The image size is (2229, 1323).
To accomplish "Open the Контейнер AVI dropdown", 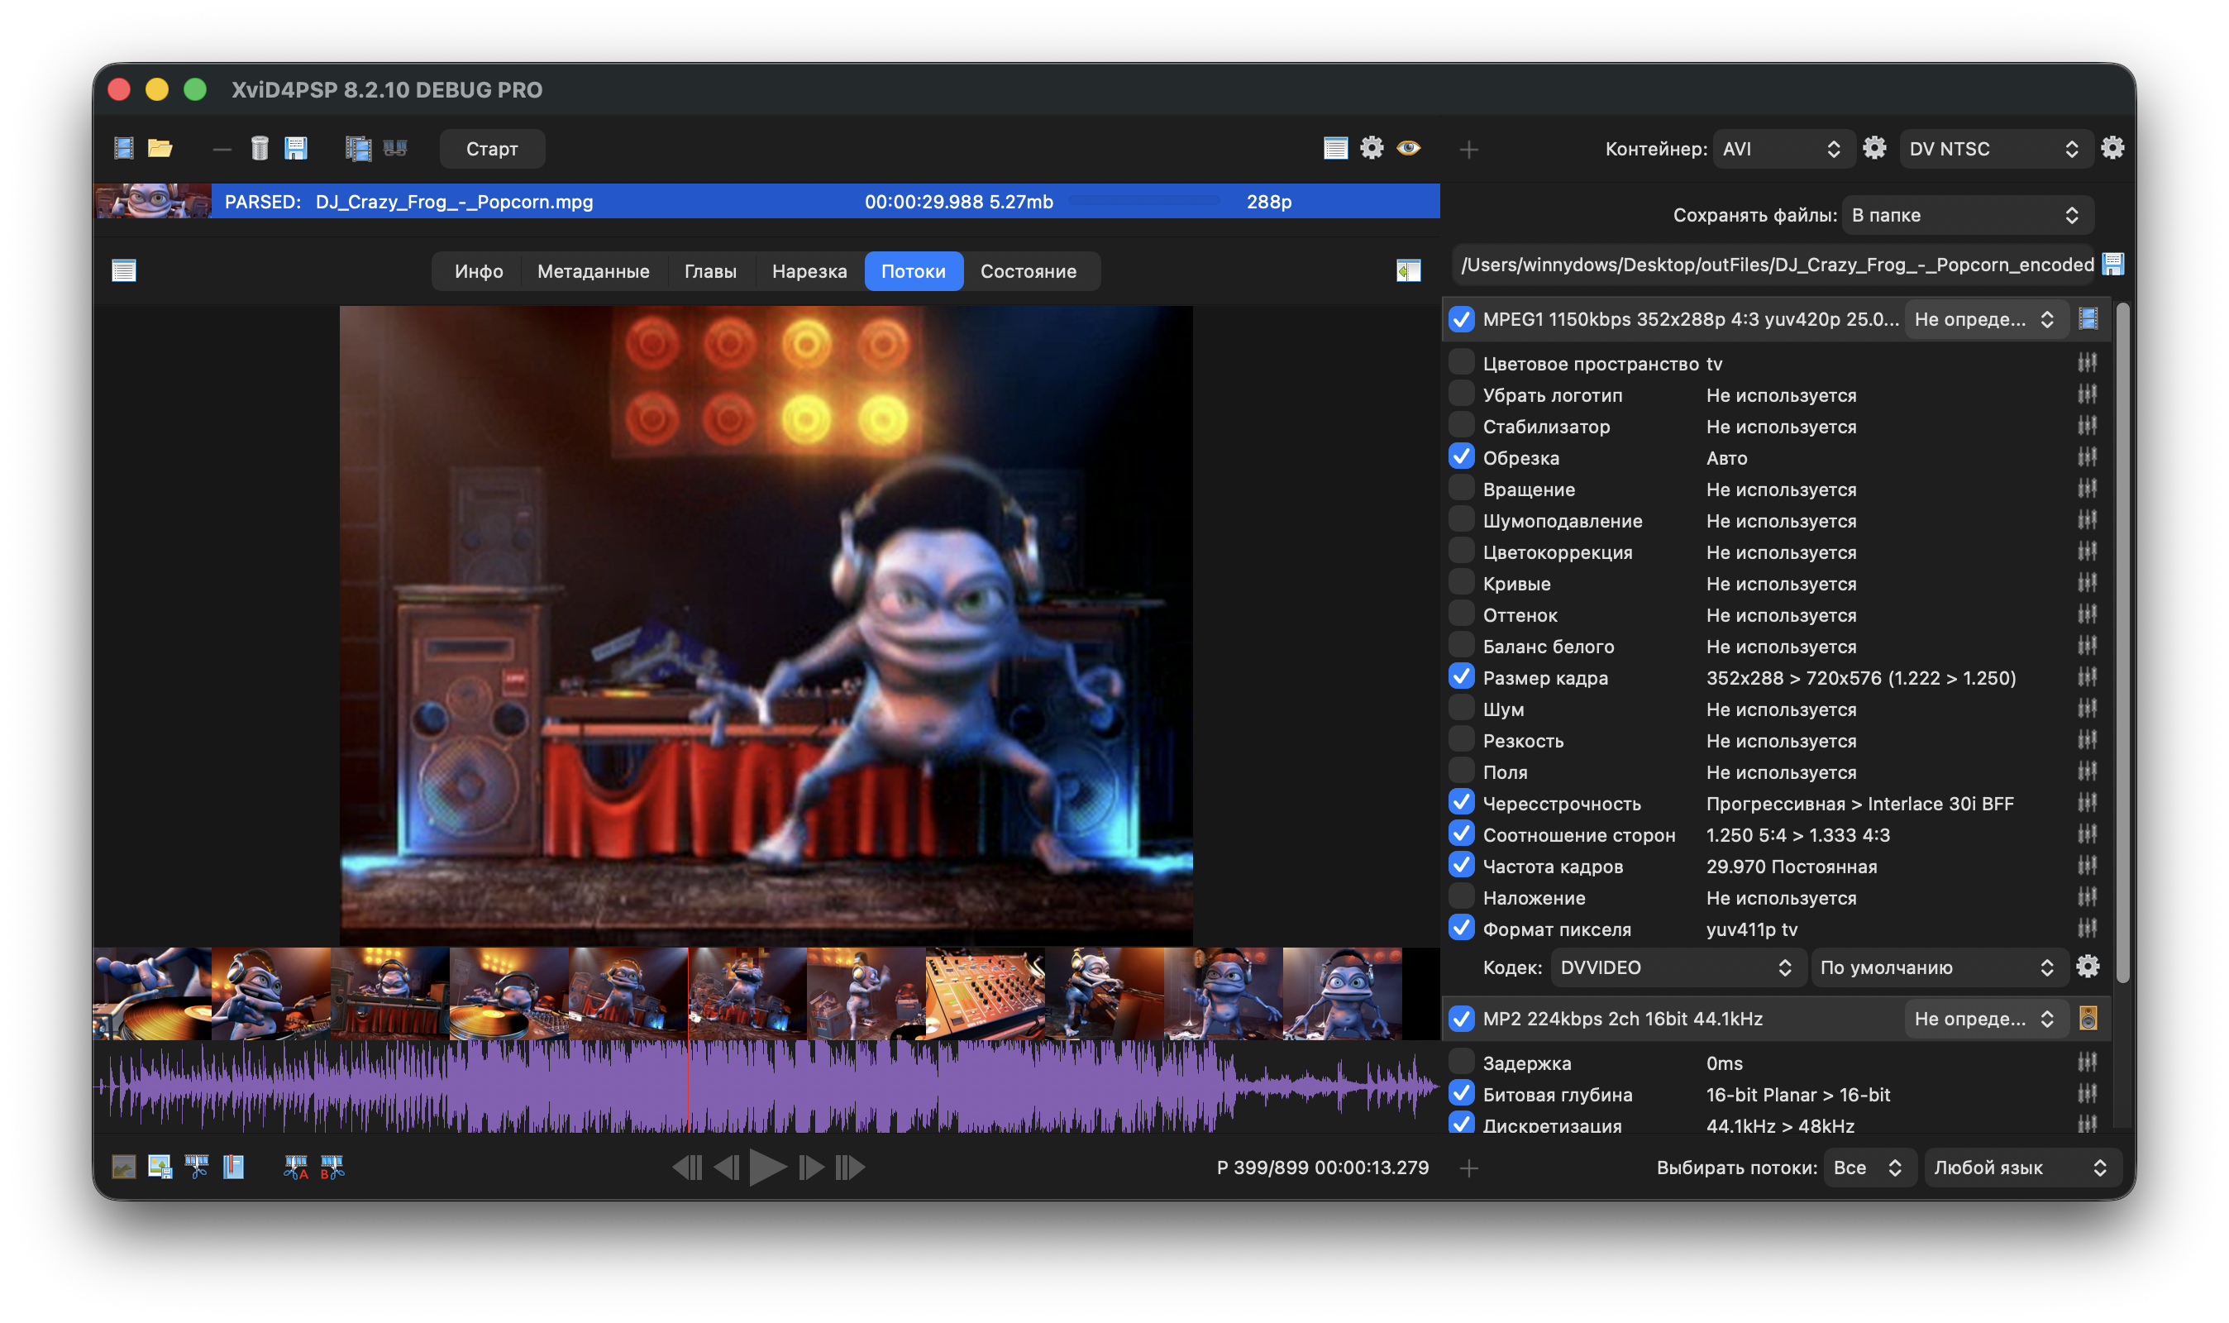I will click(1779, 149).
